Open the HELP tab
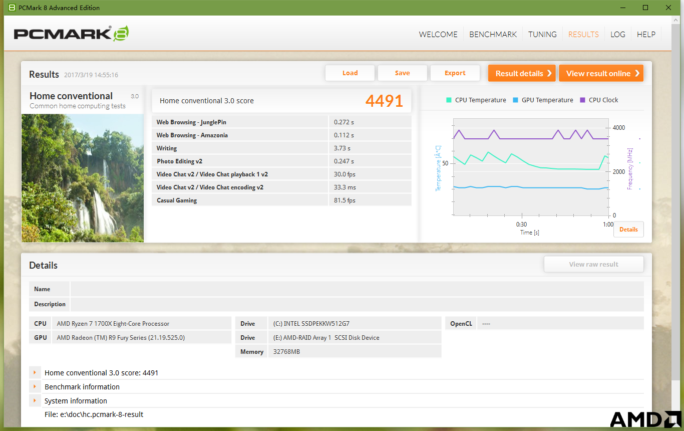The image size is (684, 431). coord(646,34)
